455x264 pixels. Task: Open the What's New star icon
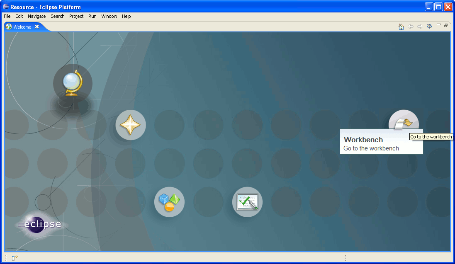click(131, 125)
